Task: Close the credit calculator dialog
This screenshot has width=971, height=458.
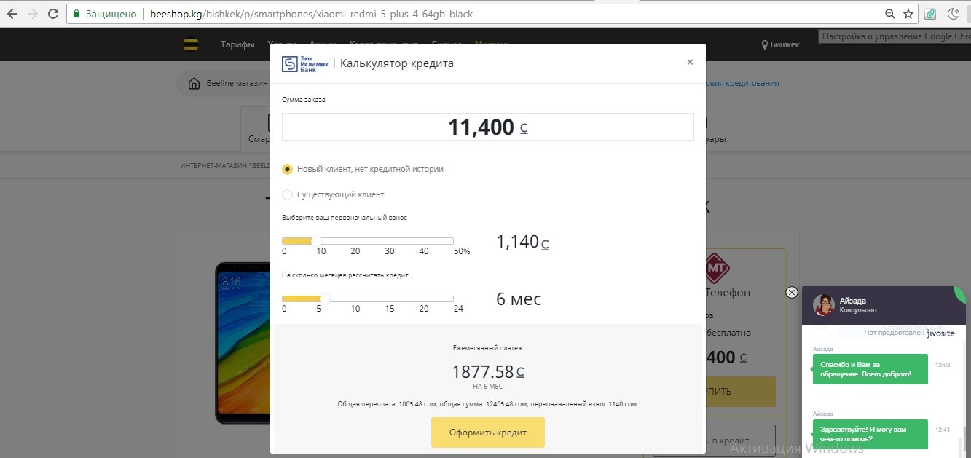Action: 690,63
